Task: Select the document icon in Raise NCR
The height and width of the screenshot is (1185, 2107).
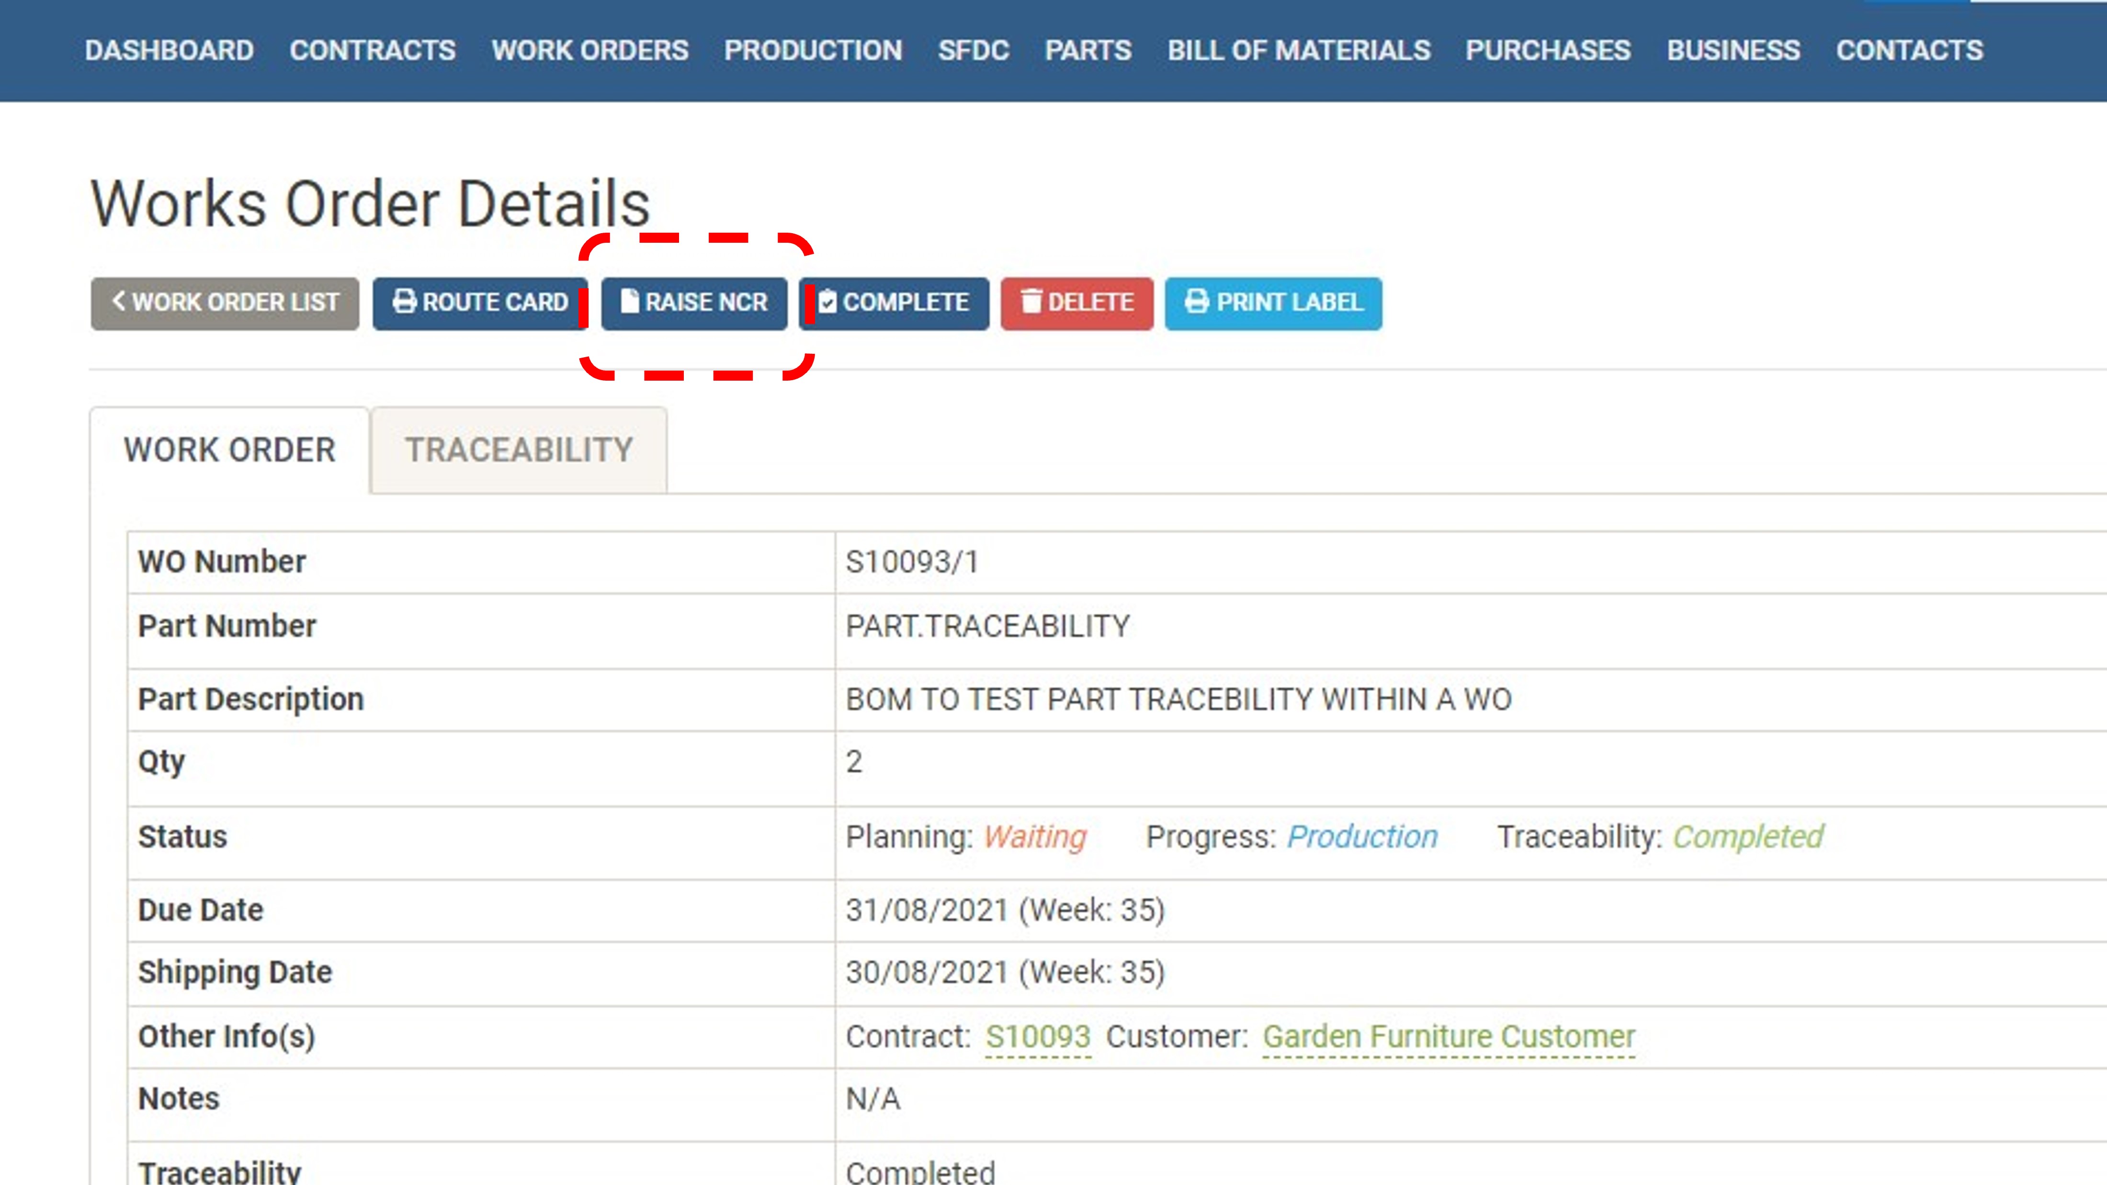Action: 630,302
